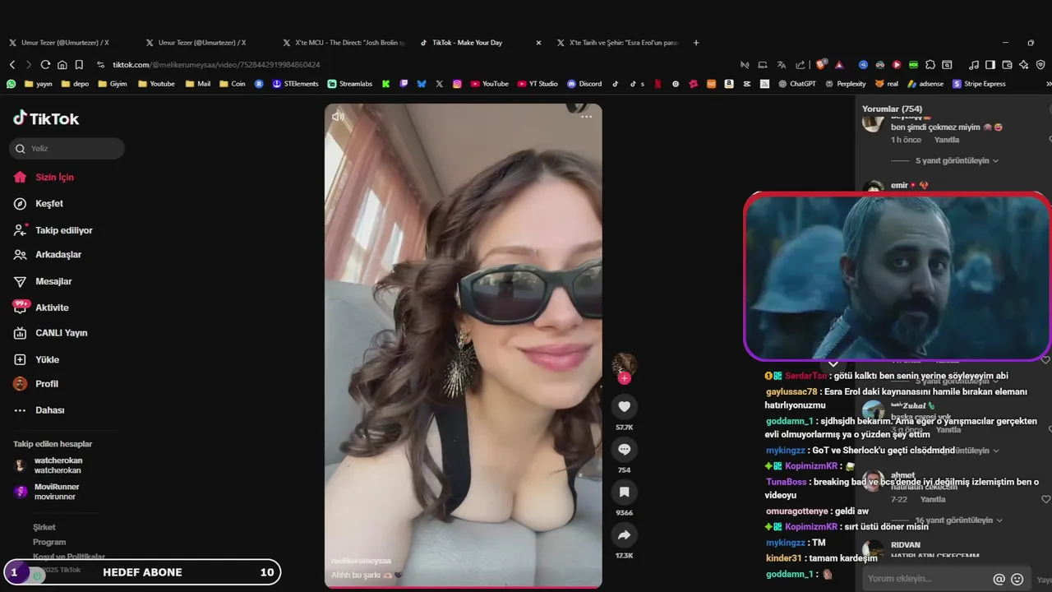This screenshot has height=592, width=1052.
Task: Open the depo bookmarks folder
Action: (75, 83)
